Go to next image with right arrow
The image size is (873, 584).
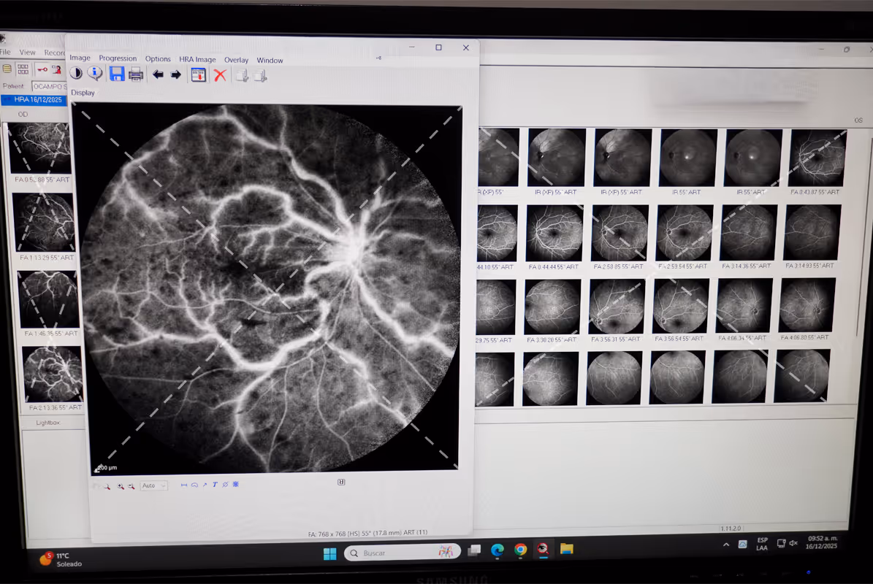176,74
